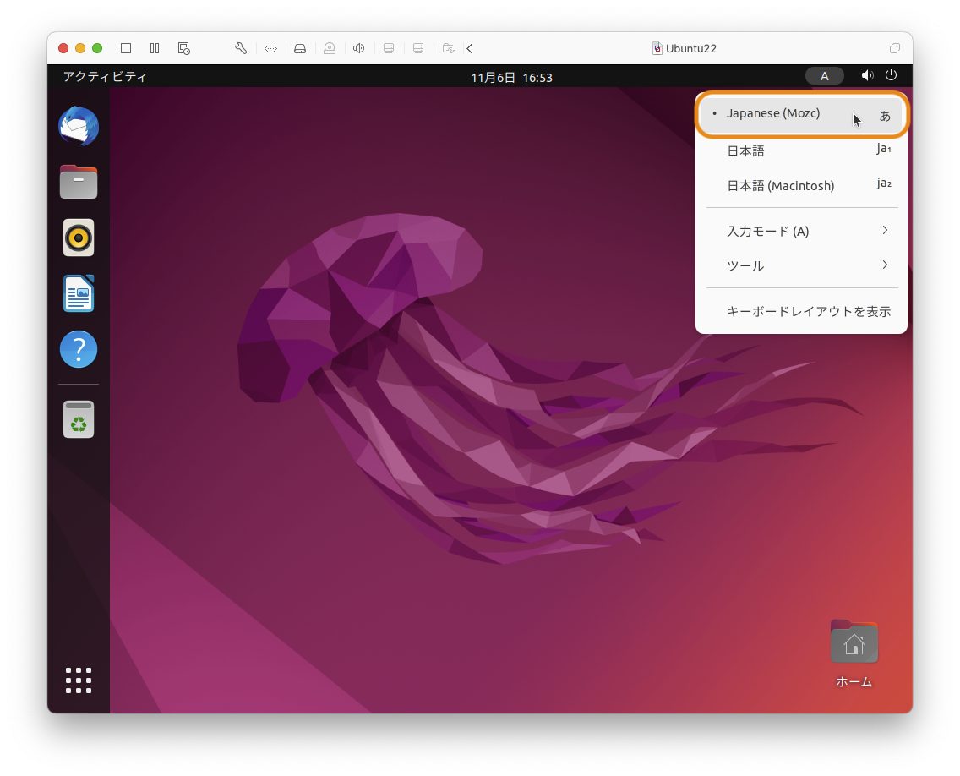The width and height of the screenshot is (960, 776).
Task: Open Thunderbird from the Ubuntu dock
Action: [78, 125]
